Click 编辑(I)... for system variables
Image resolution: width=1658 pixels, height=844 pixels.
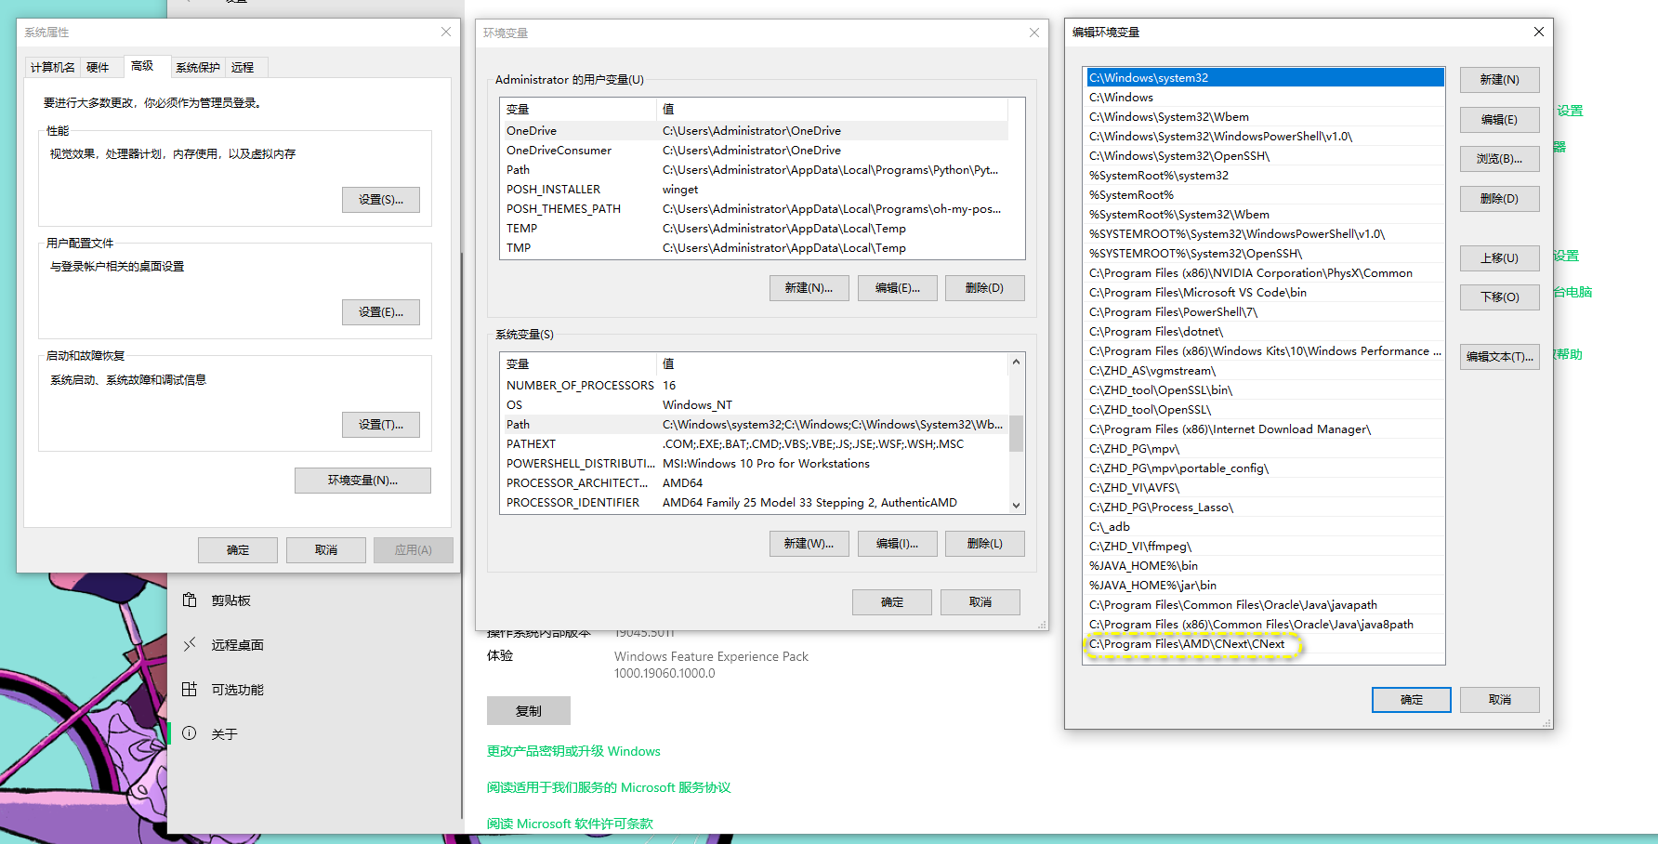click(x=898, y=544)
